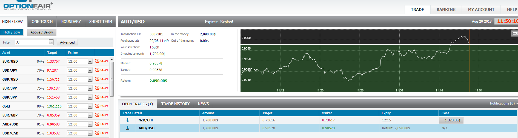Click the asset list scrollbar thumb

111,79
